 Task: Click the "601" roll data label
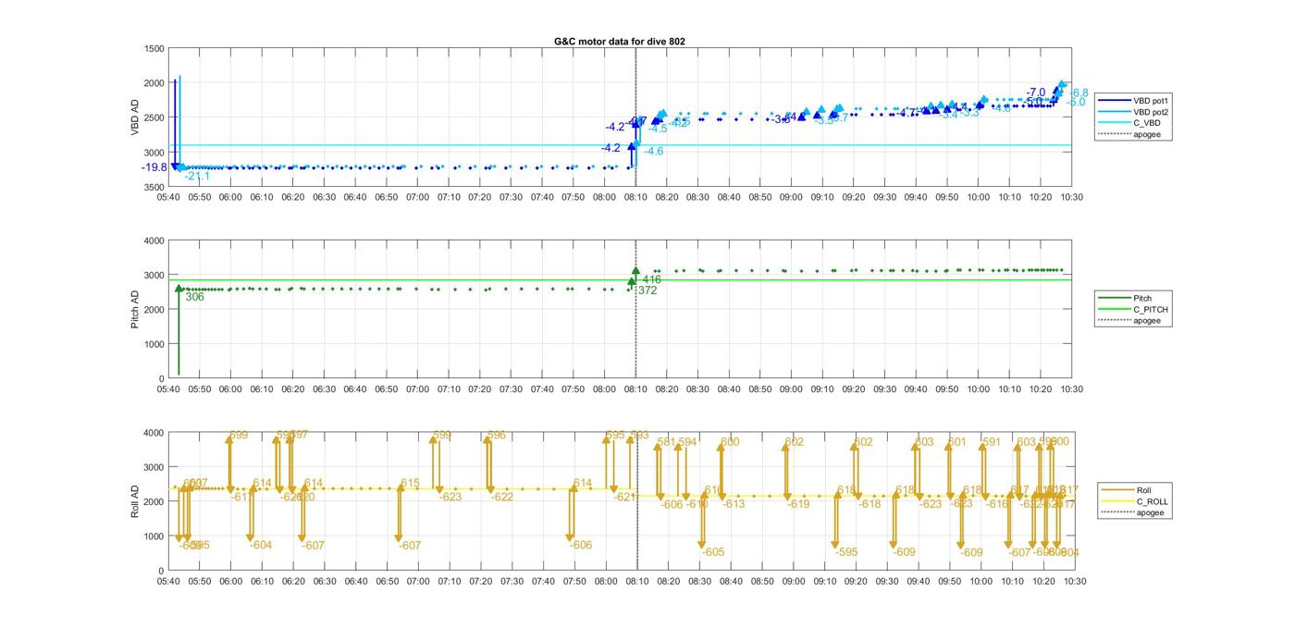click(x=957, y=442)
